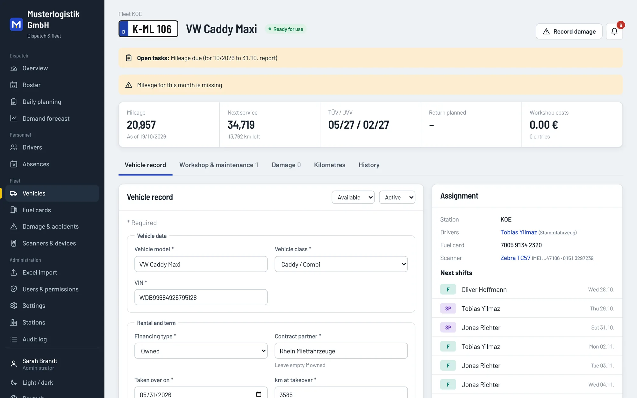The image size is (637, 398).
Task: Expand the Vehicle class dropdown
Action: [341, 264]
